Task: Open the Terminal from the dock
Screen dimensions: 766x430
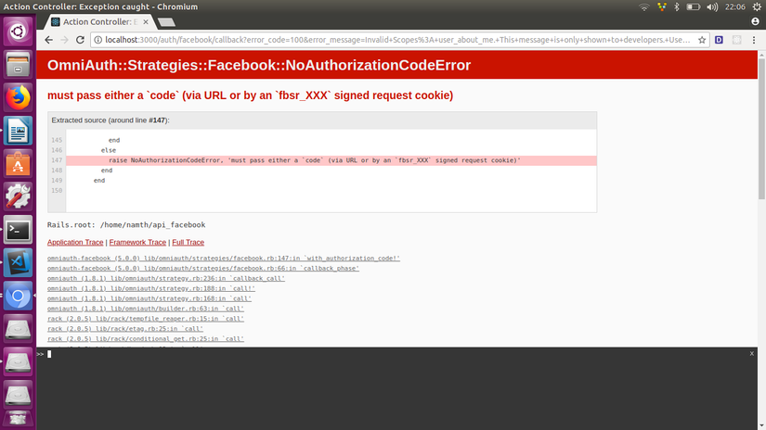Action: click(x=18, y=230)
